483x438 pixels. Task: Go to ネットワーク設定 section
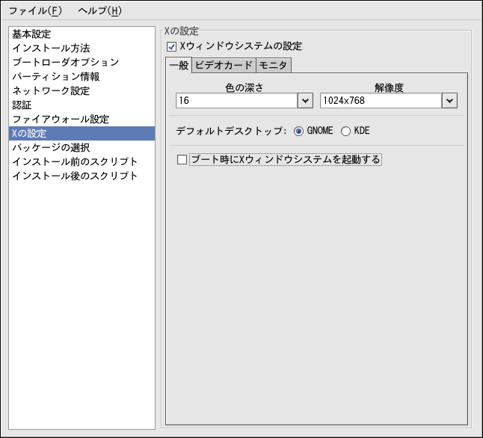pyautogui.click(x=51, y=91)
